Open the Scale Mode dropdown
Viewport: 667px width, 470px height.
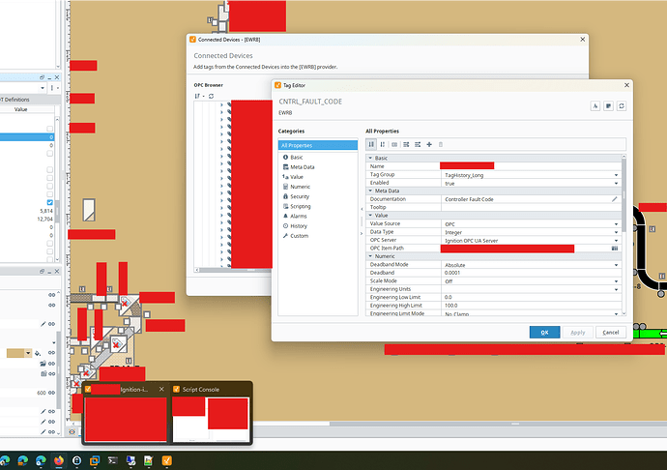616,281
